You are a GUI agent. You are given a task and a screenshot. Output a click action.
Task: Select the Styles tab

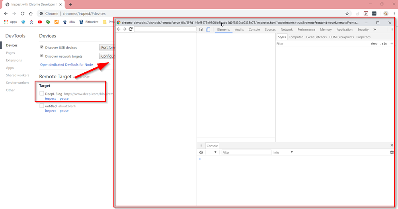(x=282, y=37)
